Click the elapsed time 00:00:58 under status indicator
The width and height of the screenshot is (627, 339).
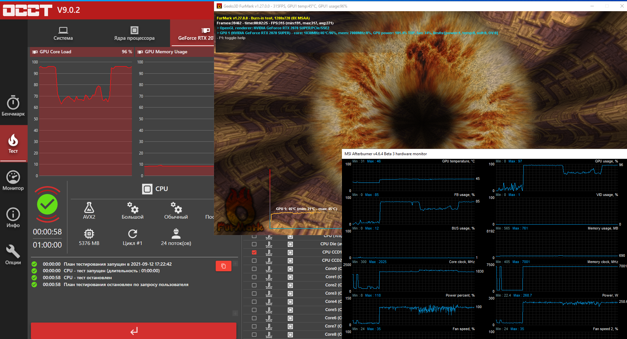point(47,232)
